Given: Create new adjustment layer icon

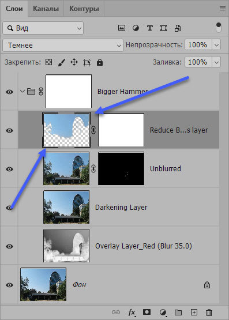Looking at the screenshot, I should [163, 313].
